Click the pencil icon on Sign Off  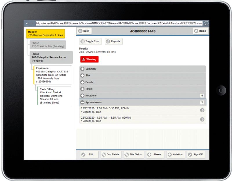pyautogui.click(x=190, y=155)
